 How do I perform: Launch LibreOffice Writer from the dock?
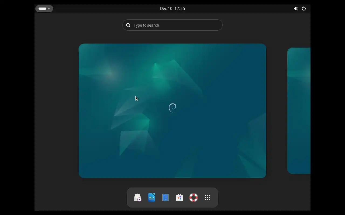tap(151, 198)
